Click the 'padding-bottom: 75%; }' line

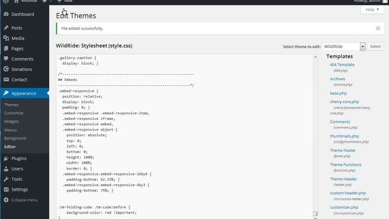(90, 190)
